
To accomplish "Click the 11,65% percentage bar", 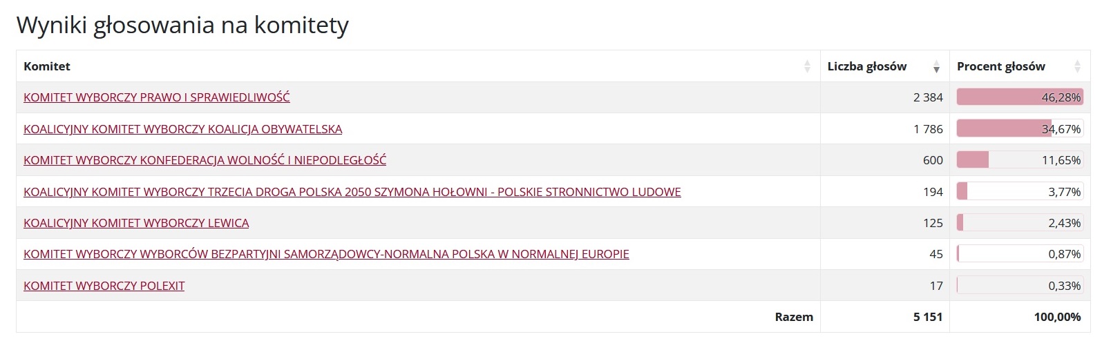I will 1020,160.
